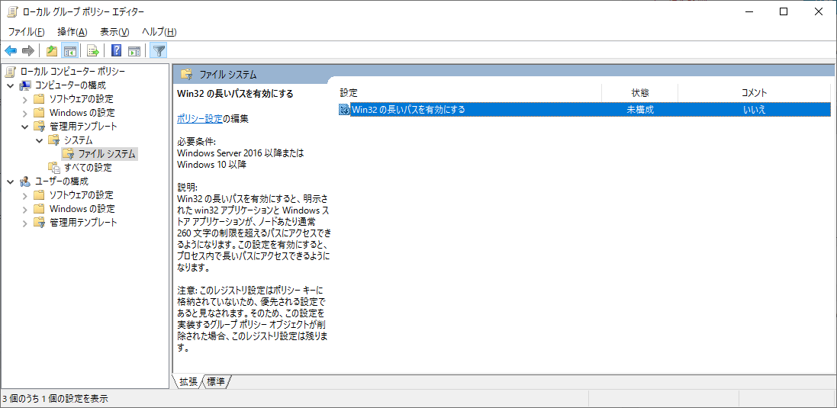The width and height of the screenshot is (837, 408).
Task: Collapse the コンピューターの構成 tree node
Action: click(x=10, y=85)
